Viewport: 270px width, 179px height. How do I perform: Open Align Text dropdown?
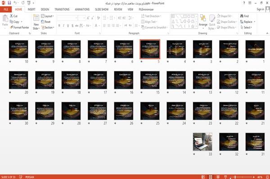[149, 22]
